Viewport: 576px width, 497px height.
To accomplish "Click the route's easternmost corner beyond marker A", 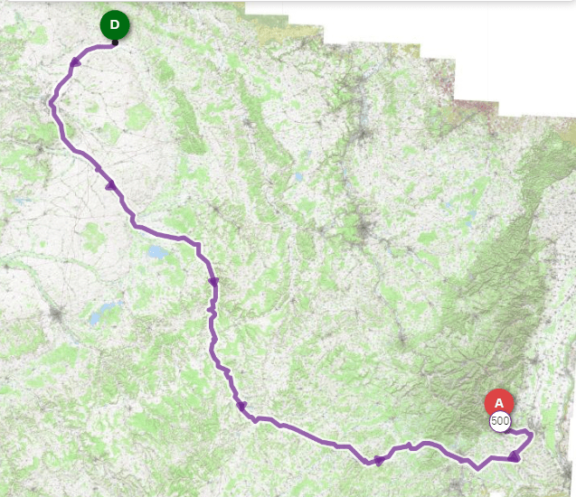I will point(531,435).
